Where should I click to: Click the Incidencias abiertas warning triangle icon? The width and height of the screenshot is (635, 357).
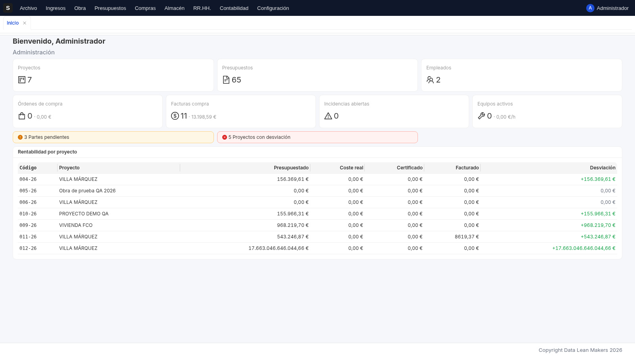click(x=328, y=116)
